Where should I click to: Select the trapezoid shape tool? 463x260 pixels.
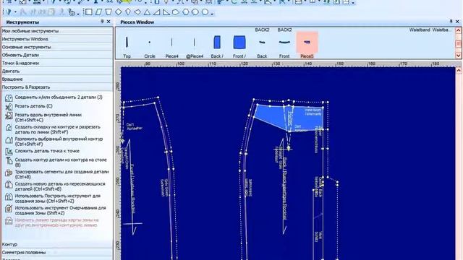[x=109, y=12]
